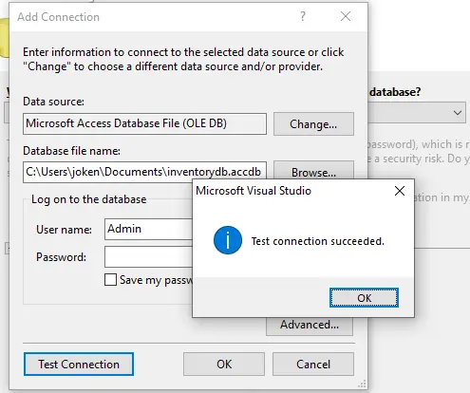470x393 pixels.
Task: Close the Add Connection dialog with X
Action: point(346,16)
